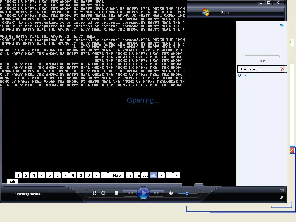Viewport: 296px width, 222px height.
Task: Toggle the highlighted nlk key
Action: tap(153, 175)
